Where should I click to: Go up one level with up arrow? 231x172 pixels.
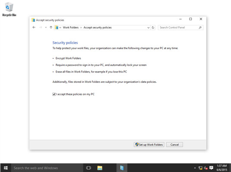51,27
